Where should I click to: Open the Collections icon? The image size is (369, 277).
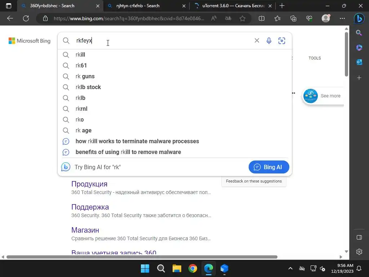tap(293, 18)
